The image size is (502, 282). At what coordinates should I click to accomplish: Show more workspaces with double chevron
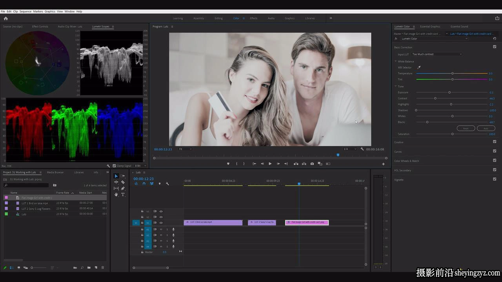tap(331, 18)
